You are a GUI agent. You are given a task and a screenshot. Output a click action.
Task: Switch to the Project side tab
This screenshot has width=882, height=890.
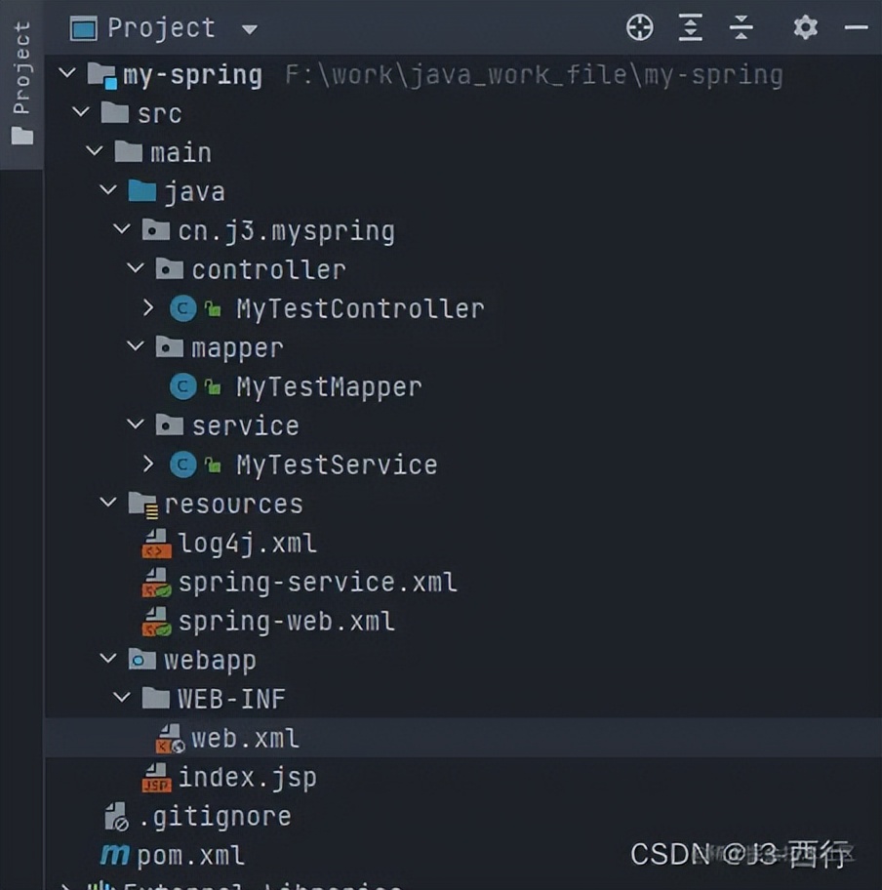pyautogui.click(x=21, y=83)
